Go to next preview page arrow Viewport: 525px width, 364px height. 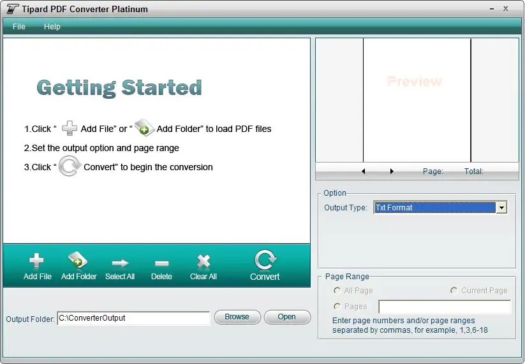click(392, 171)
